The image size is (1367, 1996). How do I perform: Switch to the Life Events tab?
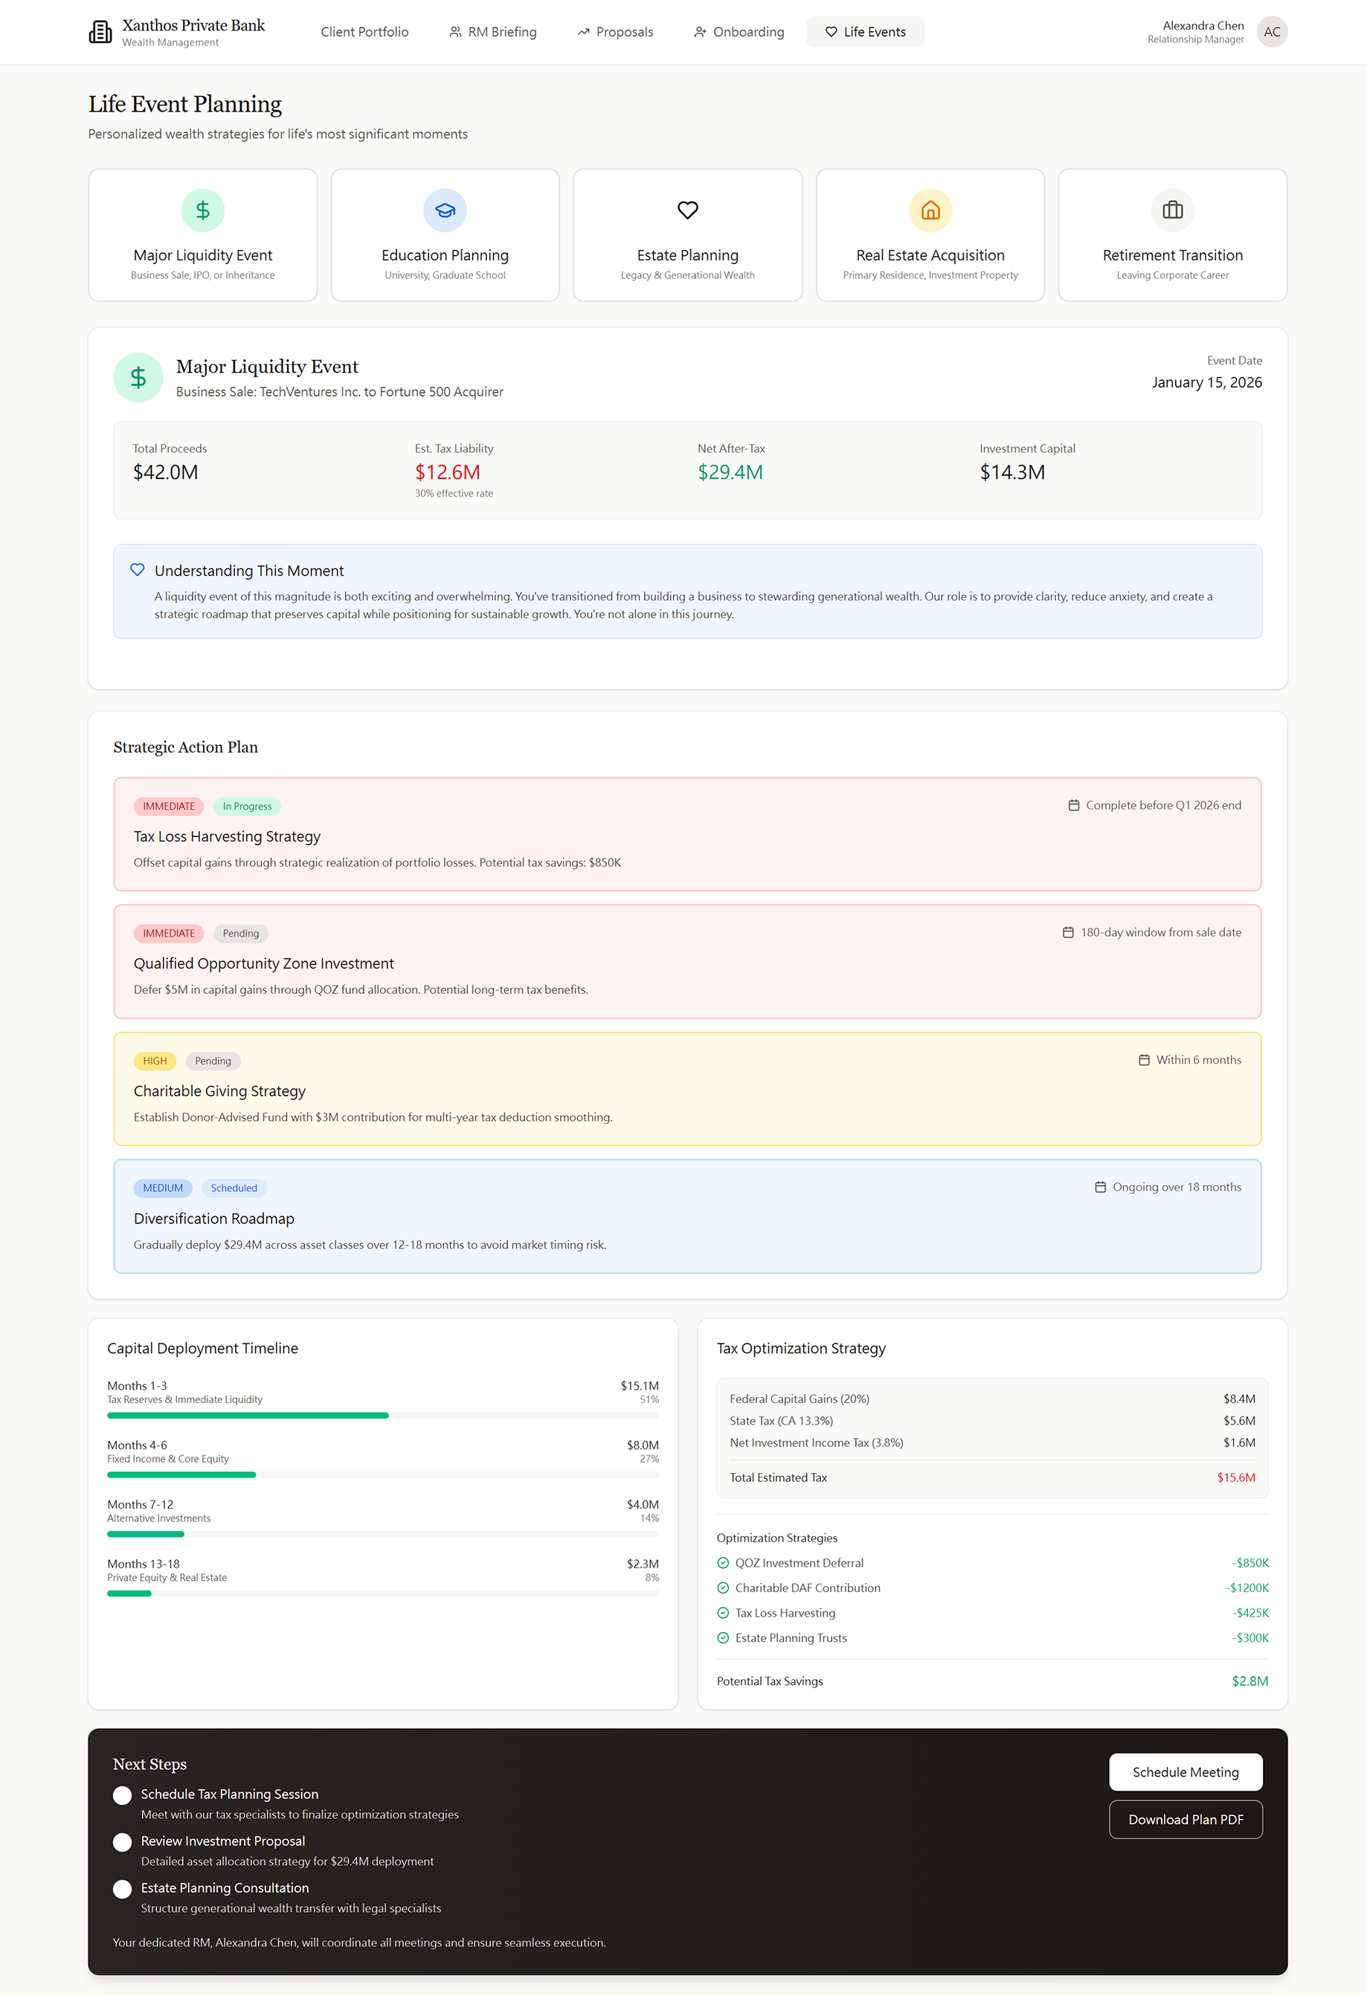[865, 32]
